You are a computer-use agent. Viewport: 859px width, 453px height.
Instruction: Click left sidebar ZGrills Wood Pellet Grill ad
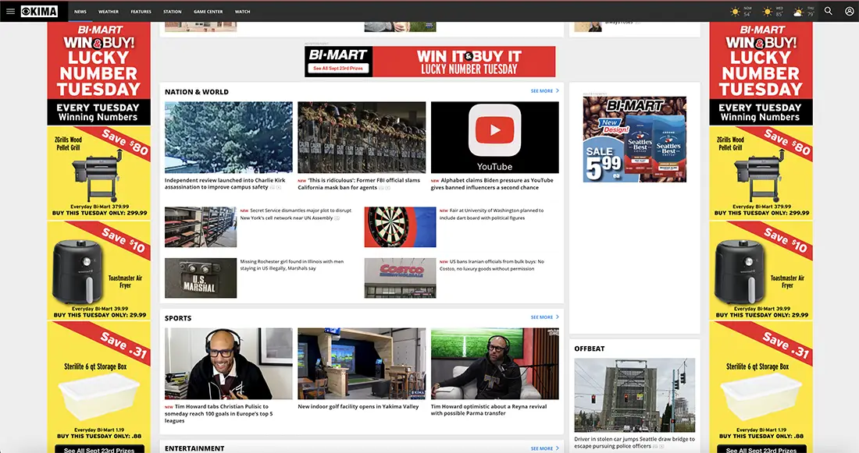(99, 173)
